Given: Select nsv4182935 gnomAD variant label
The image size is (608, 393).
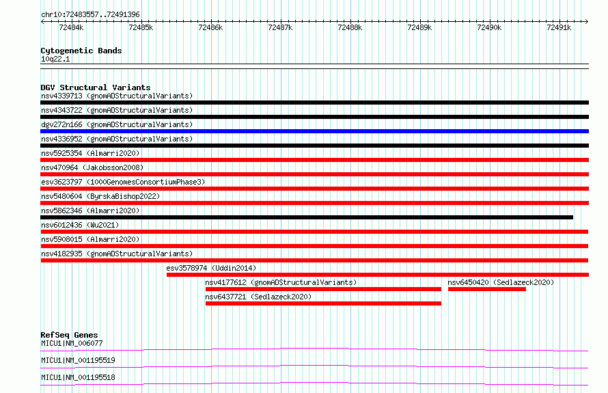Looking at the screenshot, I should tap(117, 254).
